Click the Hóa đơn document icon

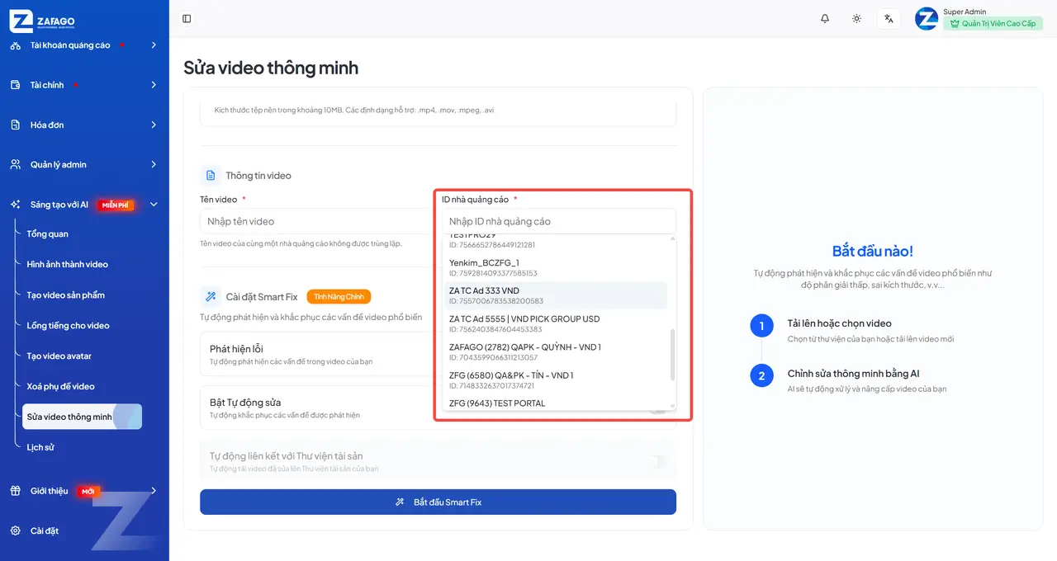(x=15, y=125)
